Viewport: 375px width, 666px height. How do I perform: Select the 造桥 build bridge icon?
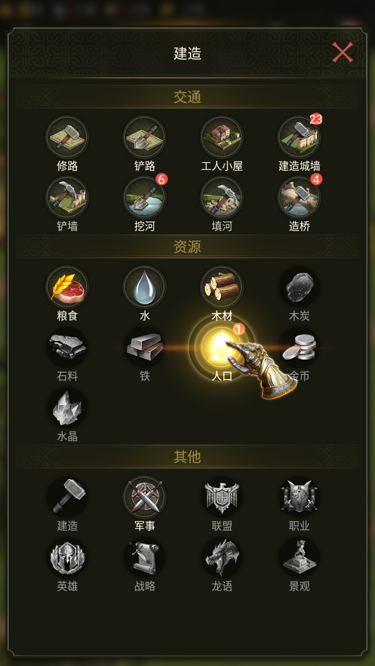(299, 197)
